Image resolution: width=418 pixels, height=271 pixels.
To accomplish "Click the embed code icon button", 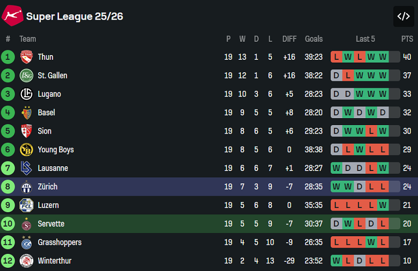I will tap(404, 17).
